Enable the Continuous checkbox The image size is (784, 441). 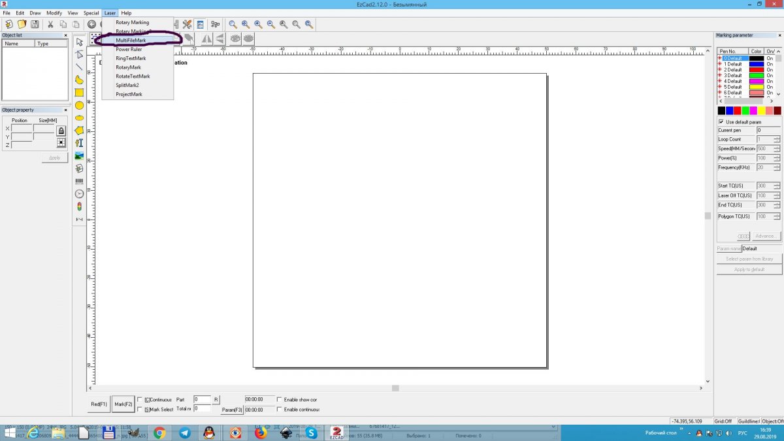tap(139, 400)
